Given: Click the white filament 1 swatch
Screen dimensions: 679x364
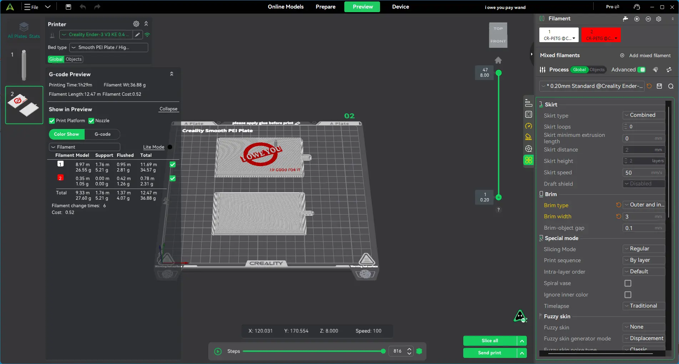Looking at the screenshot, I should [559, 35].
